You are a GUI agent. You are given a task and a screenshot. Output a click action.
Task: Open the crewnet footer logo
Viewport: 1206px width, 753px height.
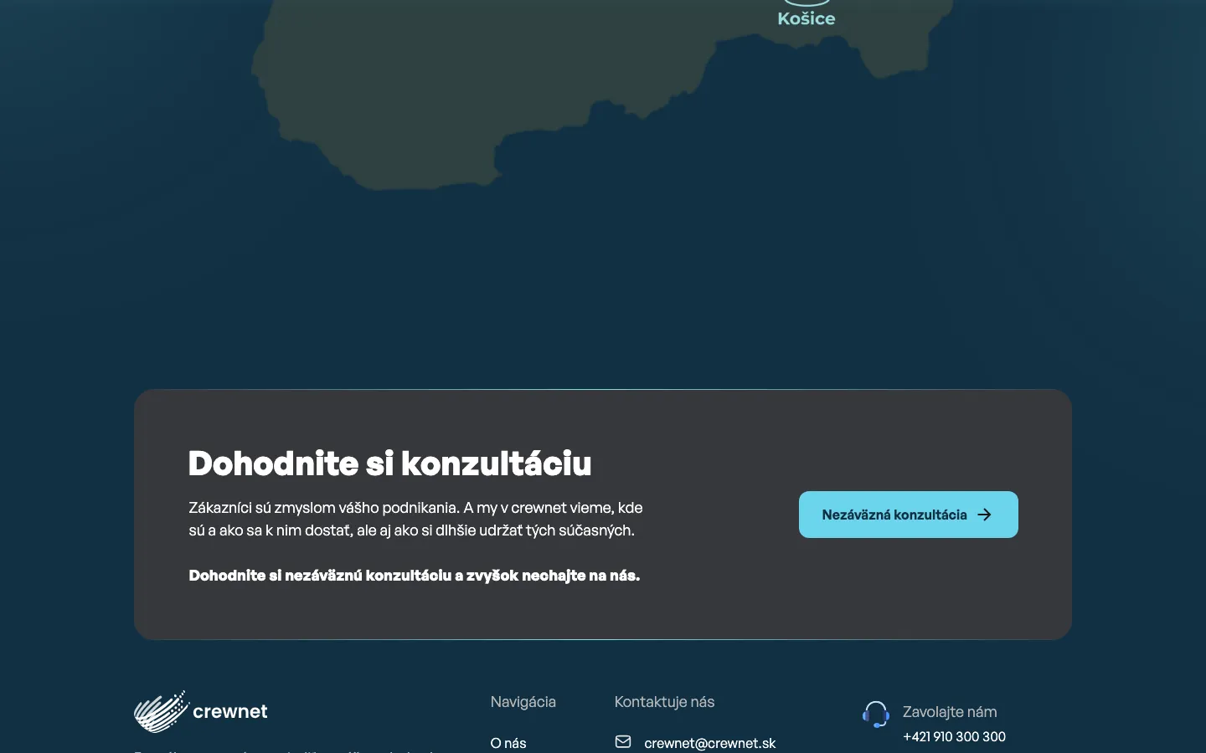[201, 711]
